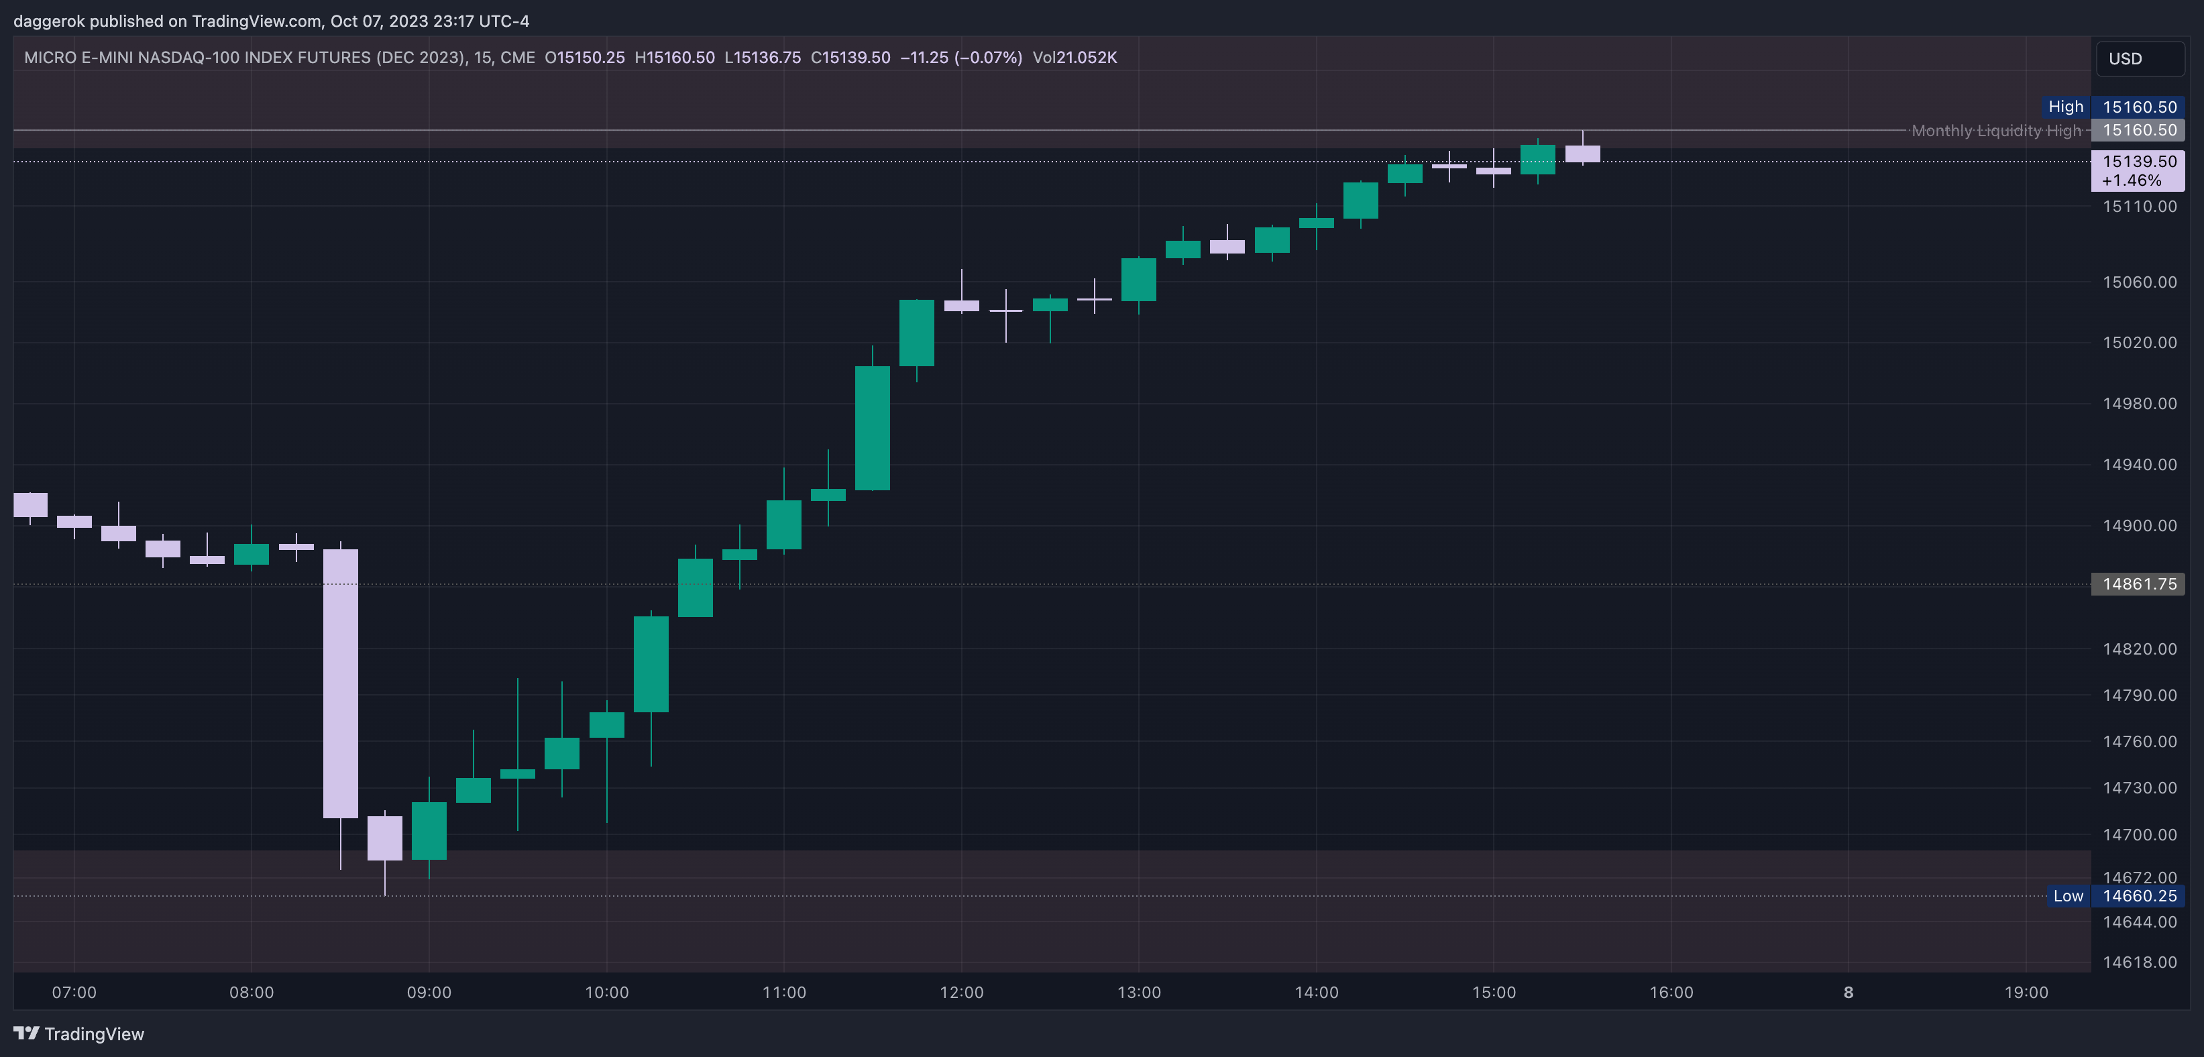Screen dimensions: 2204x1057
Task: Click the 14644.00 price axis label
Action: (x=2139, y=922)
